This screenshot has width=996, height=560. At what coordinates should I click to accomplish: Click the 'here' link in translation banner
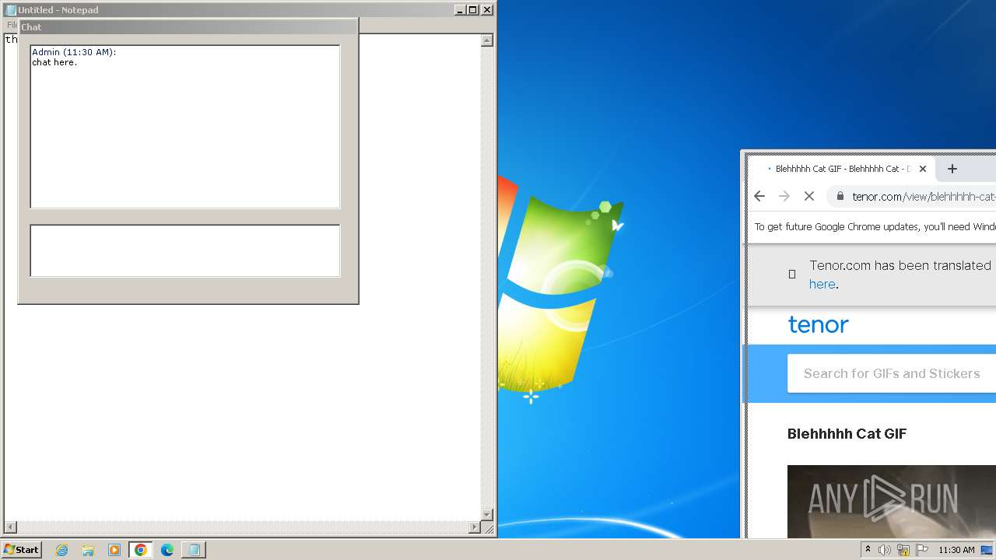pyautogui.click(x=822, y=284)
